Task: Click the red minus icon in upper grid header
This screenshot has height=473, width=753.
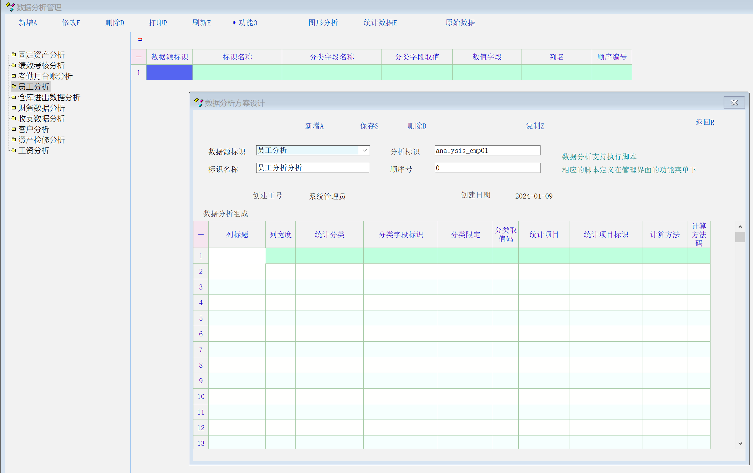Action: 138,57
